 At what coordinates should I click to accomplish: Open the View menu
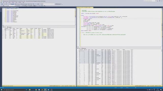click(6, 3)
